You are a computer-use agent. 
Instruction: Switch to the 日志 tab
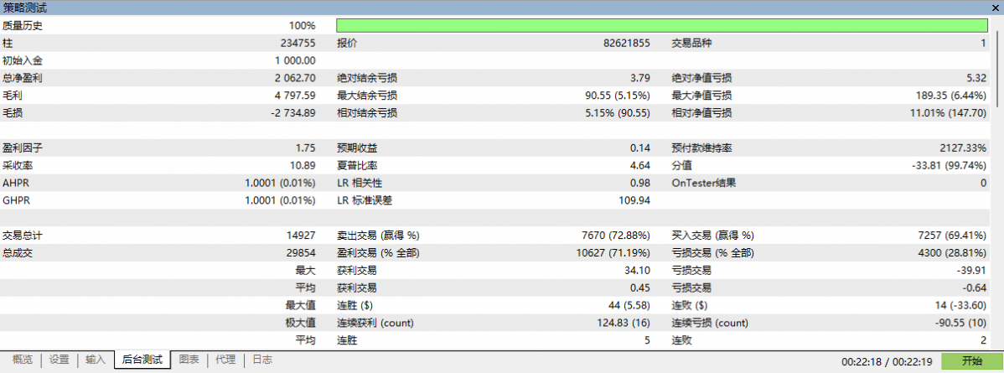[x=261, y=360]
